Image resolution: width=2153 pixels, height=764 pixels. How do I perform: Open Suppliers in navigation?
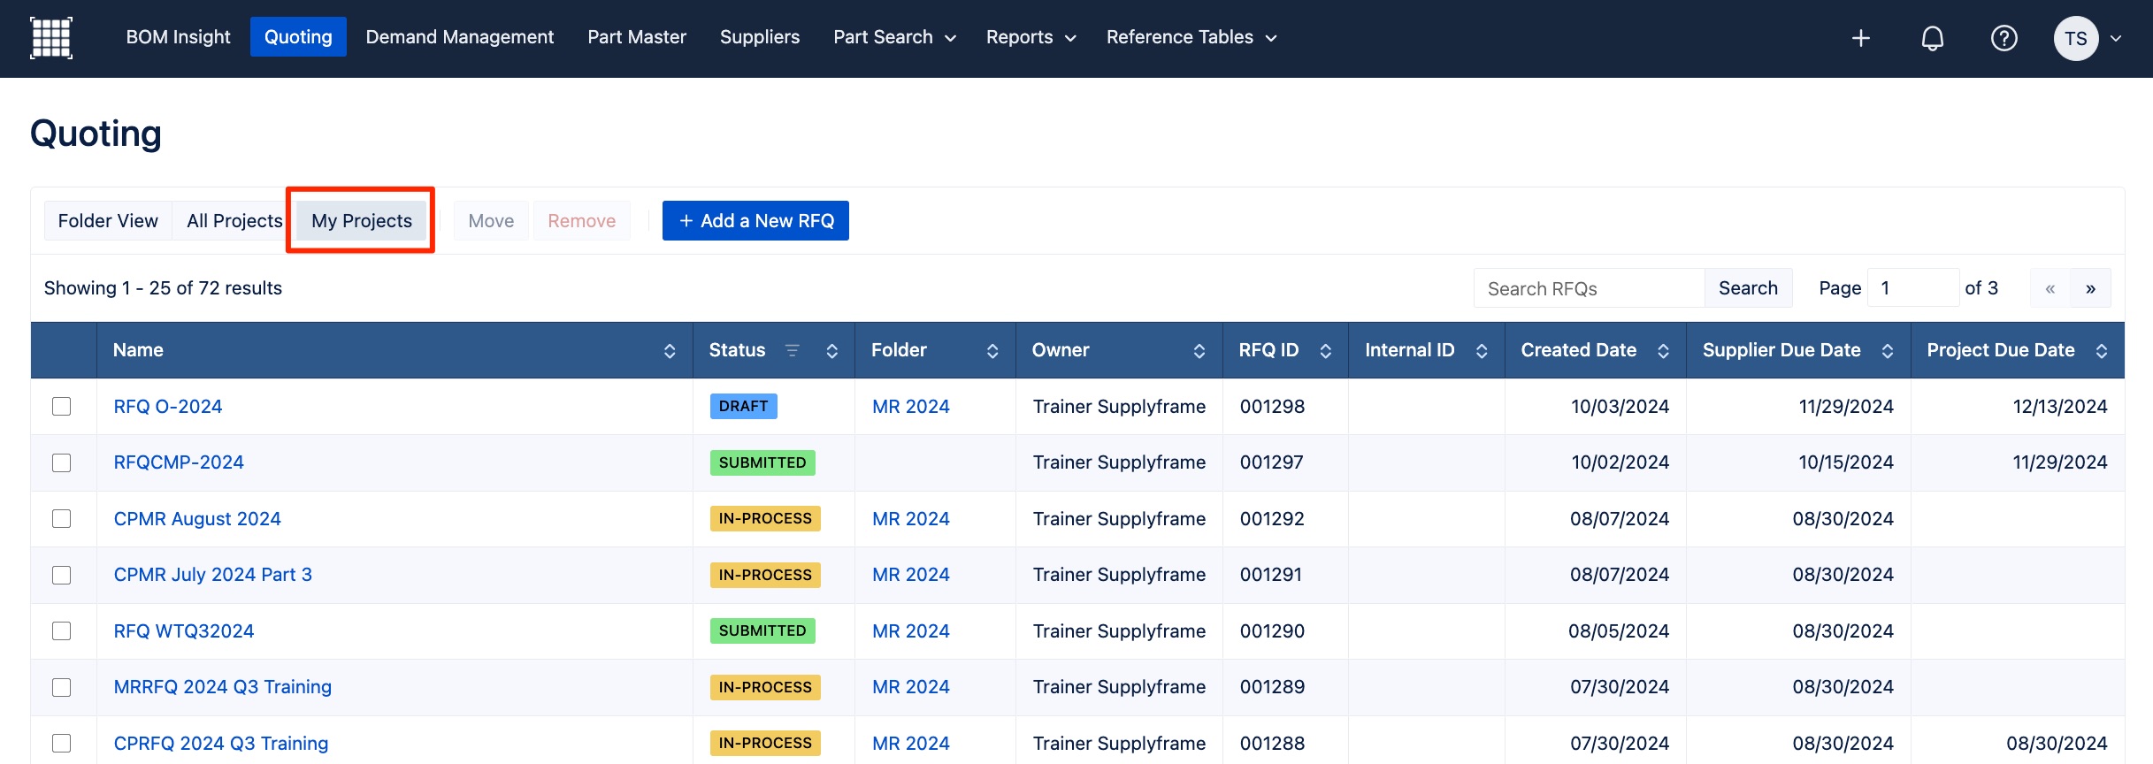[760, 37]
